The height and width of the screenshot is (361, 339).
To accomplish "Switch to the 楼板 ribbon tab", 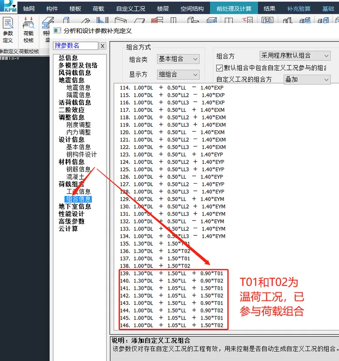I will click(75, 9).
